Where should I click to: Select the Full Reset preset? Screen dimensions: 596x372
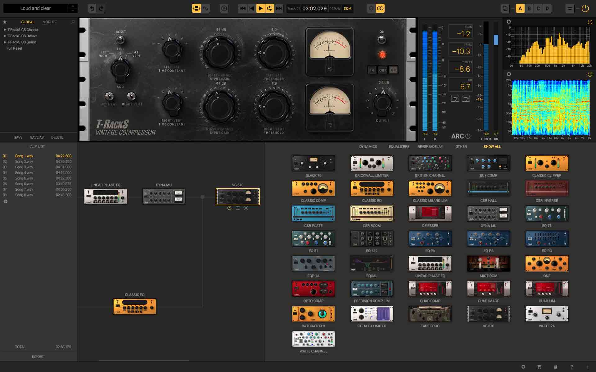[14, 48]
